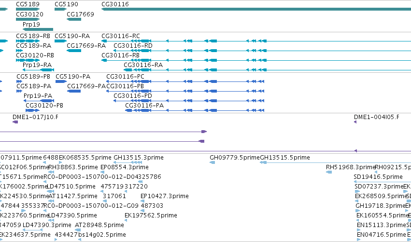Select the Prp19 gene feature
Viewport: 411px width, 242px height.
click(x=38, y=29)
